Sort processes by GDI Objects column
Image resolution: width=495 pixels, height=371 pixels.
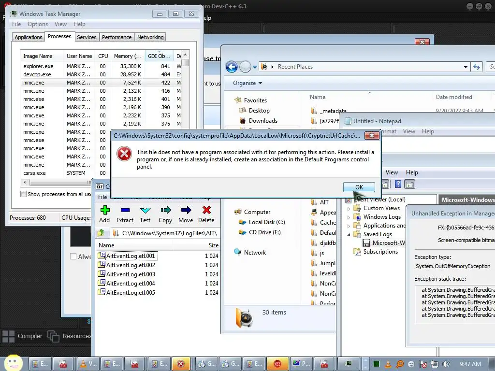[160, 56]
